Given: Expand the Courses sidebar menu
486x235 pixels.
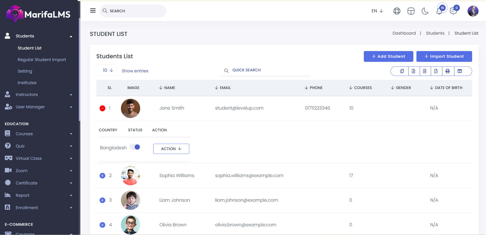Looking at the screenshot, I should click(x=39, y=134).
